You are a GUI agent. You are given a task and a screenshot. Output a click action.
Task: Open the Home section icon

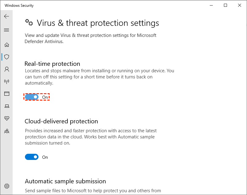[x=6, y=45]
